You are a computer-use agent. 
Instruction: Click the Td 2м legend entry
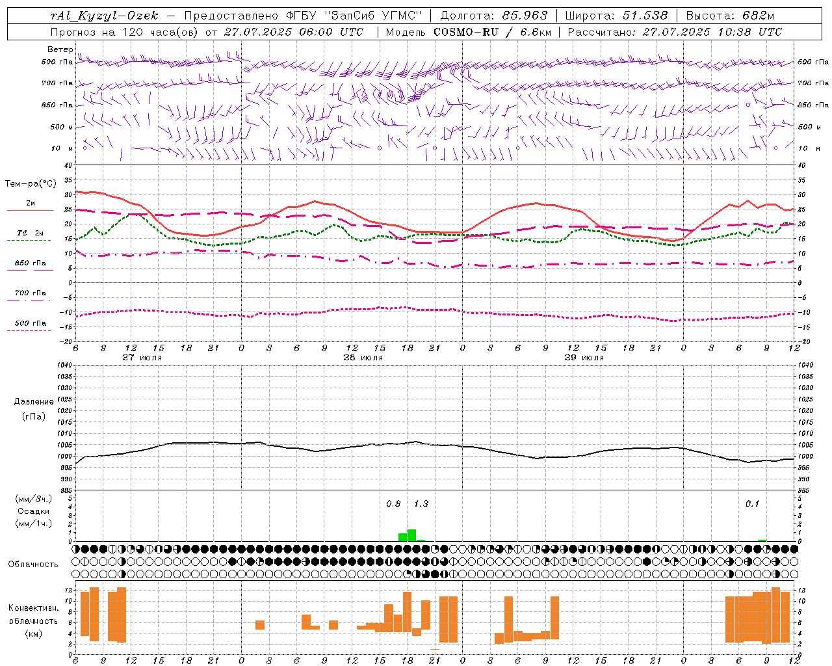(x=31, y=233)
